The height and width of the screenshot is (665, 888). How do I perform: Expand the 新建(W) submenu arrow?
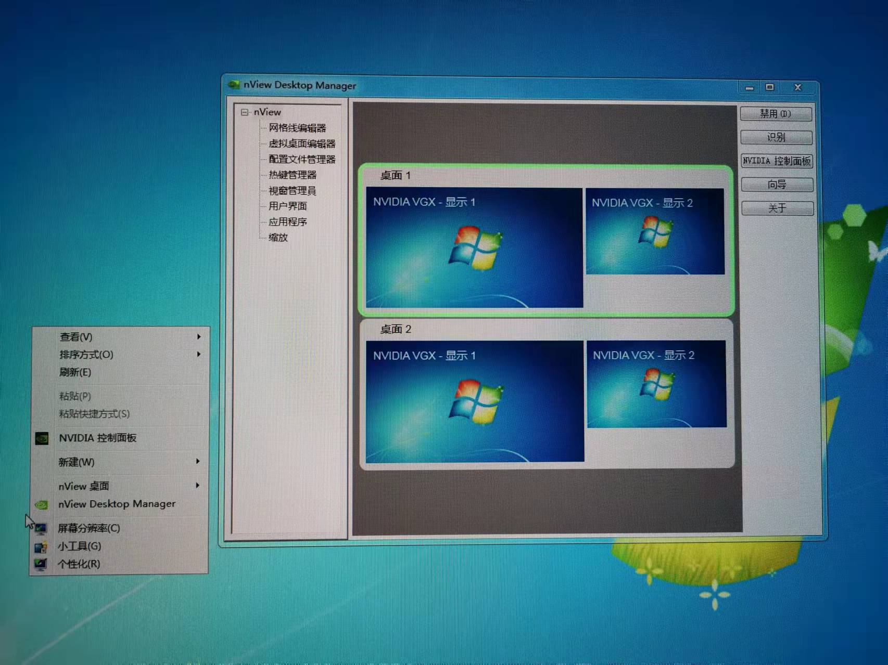198,462
